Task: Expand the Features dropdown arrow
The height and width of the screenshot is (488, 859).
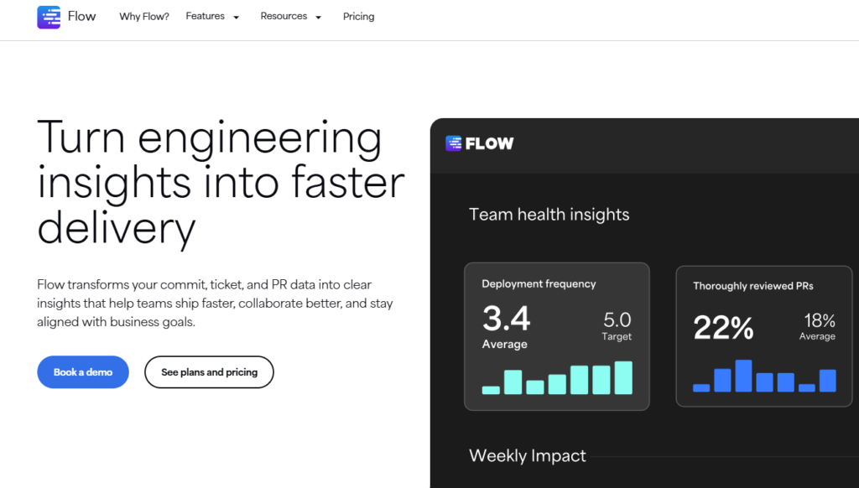Action: click(x=236, y=18)
